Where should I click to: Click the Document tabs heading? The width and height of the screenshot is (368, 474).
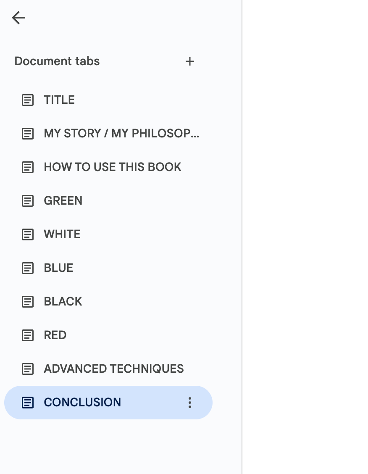[x=57, y=61]
